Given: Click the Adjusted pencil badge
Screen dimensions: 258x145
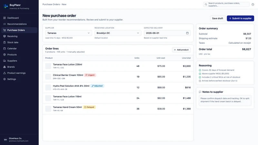Looking at the screenshot, I should [x=97, y=86].
